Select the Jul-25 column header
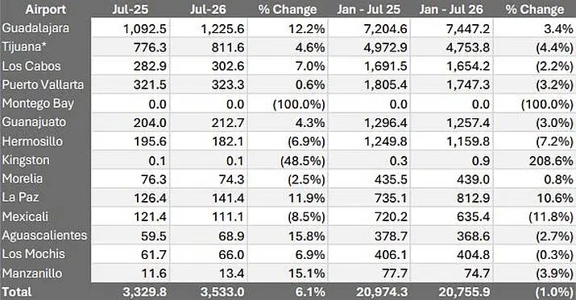Screen dimensions: 576x300 pos(131,9)
